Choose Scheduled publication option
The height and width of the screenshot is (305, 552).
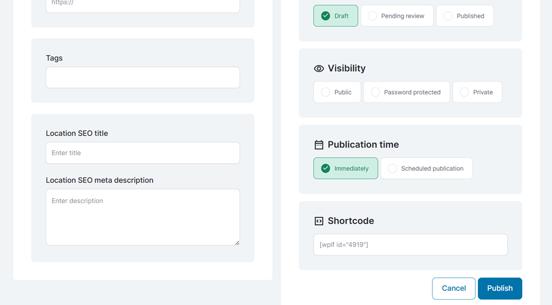pyautogui.click(x=427, y=169)
